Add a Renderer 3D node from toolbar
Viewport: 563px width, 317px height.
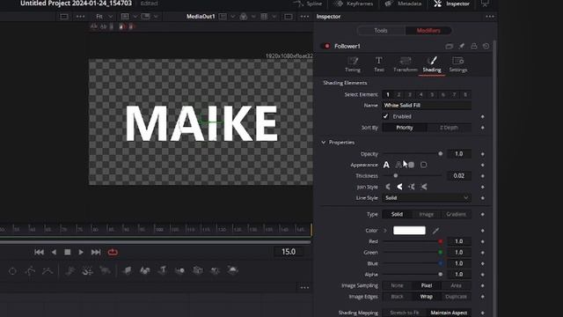click(232, 269)
